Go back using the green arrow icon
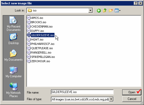Image resolution: width=144 pixels, height=105 pixels. [99, 11]
